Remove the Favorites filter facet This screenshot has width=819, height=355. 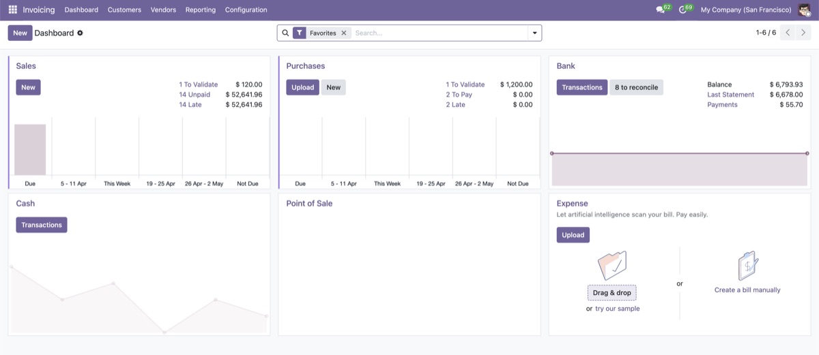[x=344, y=33]
